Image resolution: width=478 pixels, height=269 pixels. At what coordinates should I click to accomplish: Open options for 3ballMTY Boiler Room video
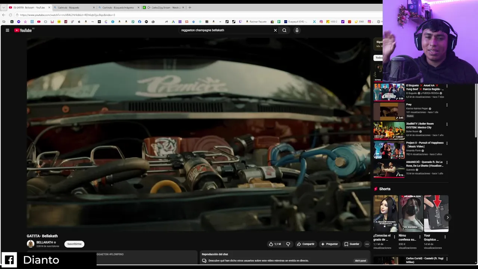click(447, 124)
